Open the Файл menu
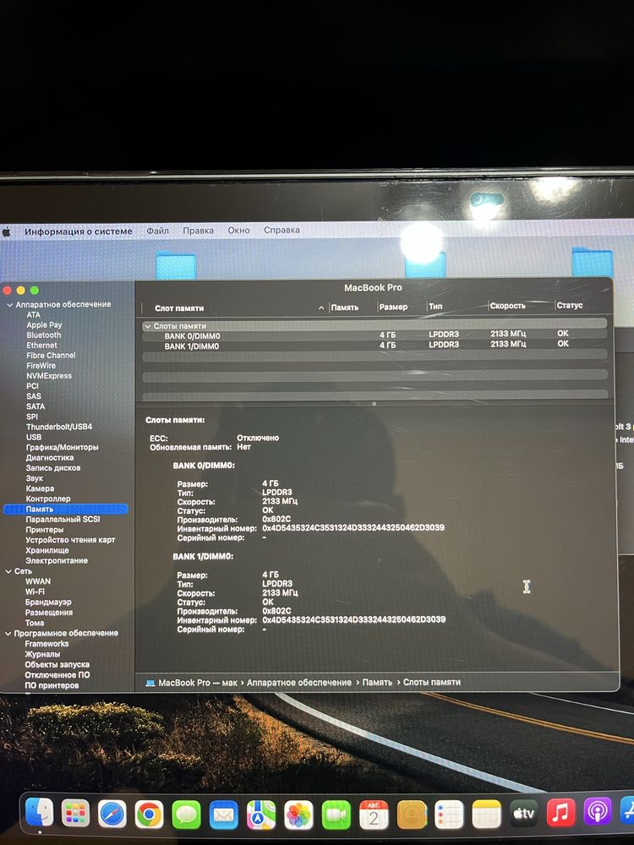 click(157, 231)
